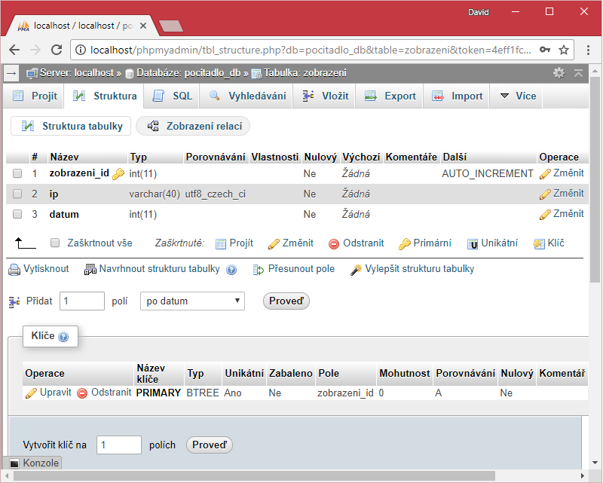The image size is (603, 483).
Task: Collapse the page header with the up arrow
Action: coord(577,73)
